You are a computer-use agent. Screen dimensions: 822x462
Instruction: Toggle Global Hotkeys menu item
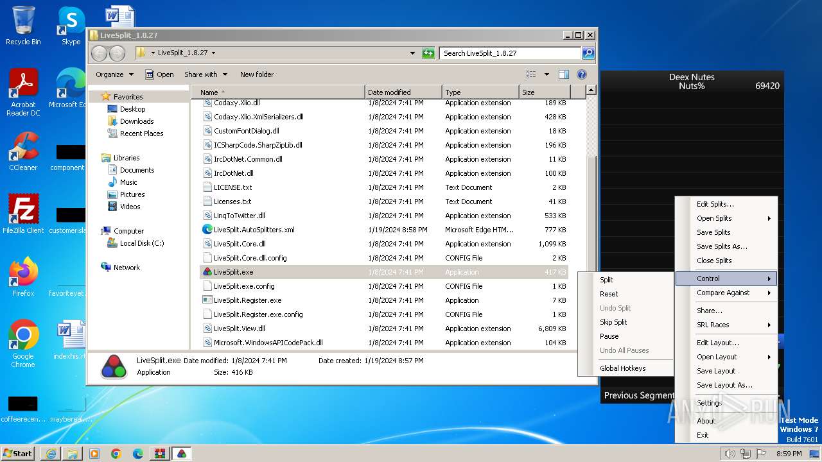(x=625, y=368)
